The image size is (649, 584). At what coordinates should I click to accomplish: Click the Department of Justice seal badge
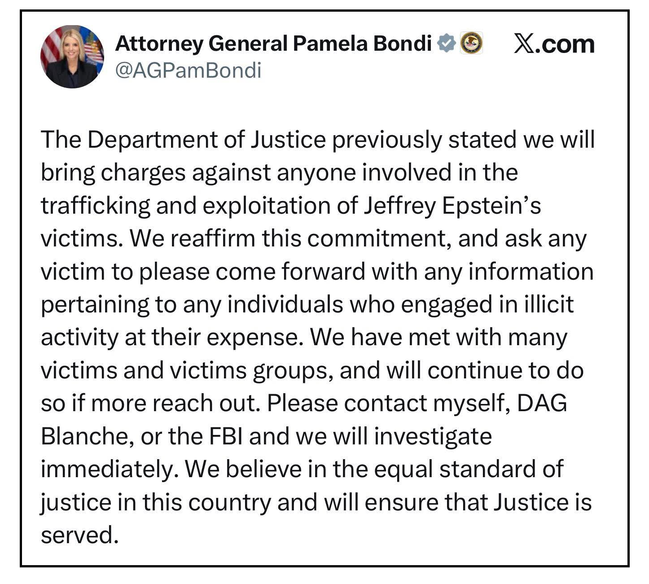[472, 43]
